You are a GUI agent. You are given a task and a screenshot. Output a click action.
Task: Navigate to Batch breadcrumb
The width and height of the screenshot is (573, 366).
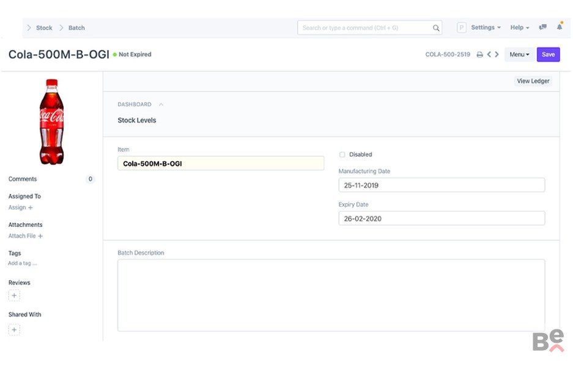(x=76, y=28)
